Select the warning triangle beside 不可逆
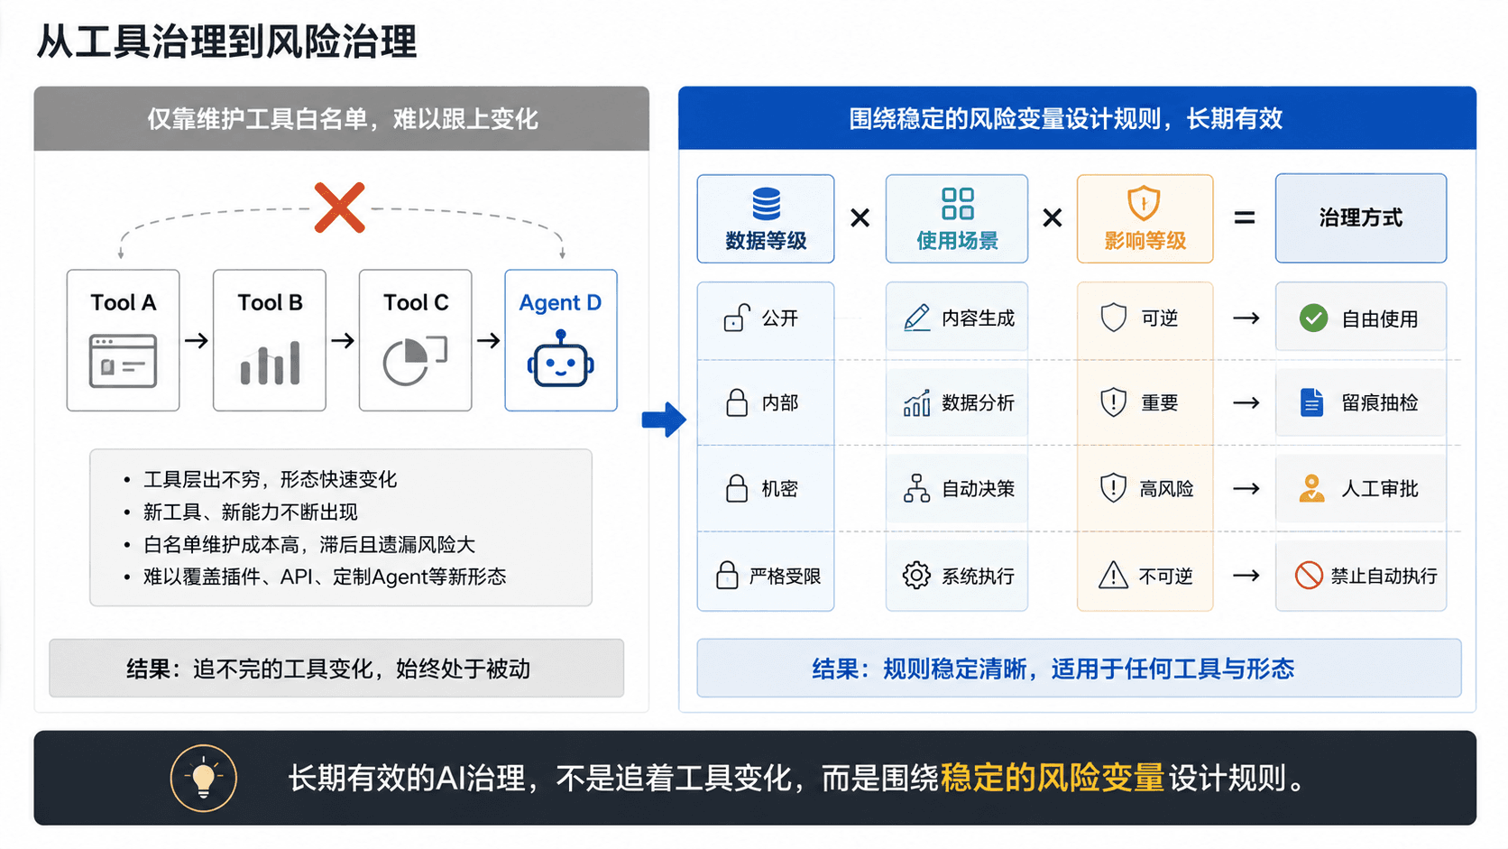The image size is (1508, 849). pyautogui.click(x=1113, y=575)
